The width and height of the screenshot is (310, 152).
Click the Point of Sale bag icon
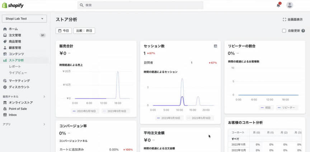click(x=5, y=109)
